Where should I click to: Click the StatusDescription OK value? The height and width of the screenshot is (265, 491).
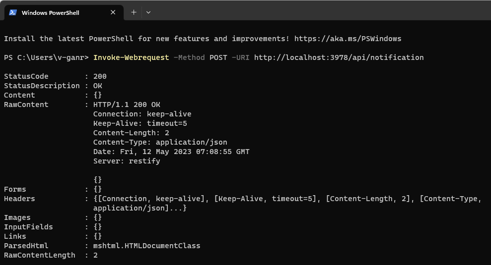coord(98,86)
